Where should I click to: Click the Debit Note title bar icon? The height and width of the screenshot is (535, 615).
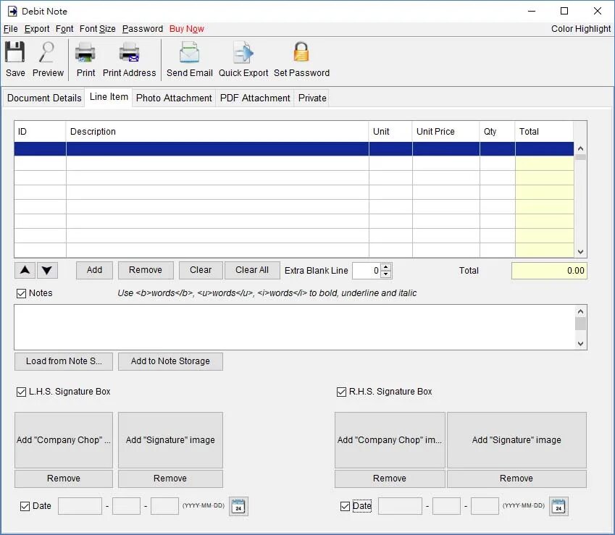click(x=12, y=11)
